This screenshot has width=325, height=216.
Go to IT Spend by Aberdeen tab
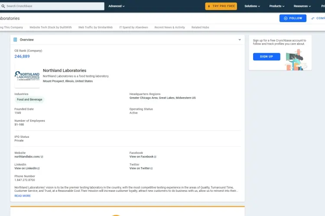pos(133,27)
